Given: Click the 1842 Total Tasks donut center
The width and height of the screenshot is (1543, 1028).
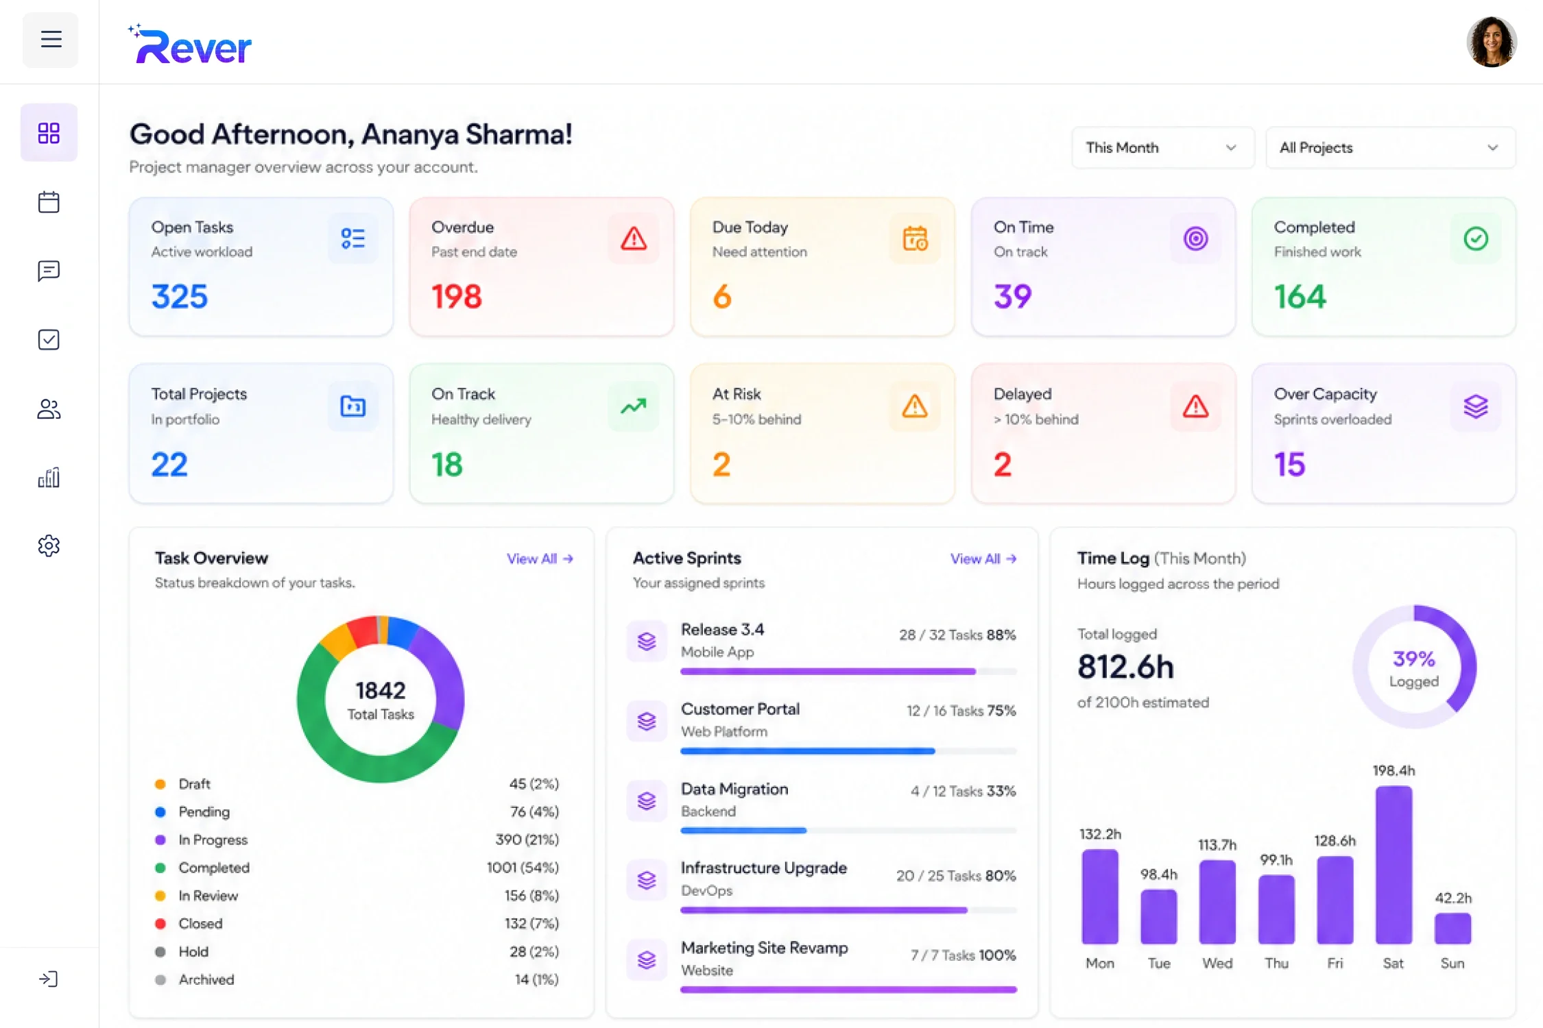Looking at the screenshot, I should 381,700.
